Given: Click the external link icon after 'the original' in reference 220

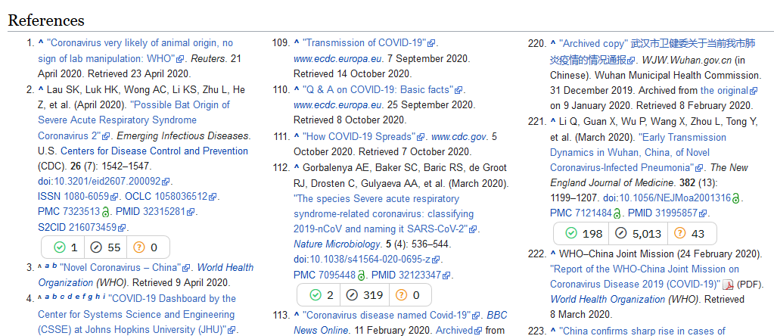Looking at the screenshot, I should click(x=754, y=91).
